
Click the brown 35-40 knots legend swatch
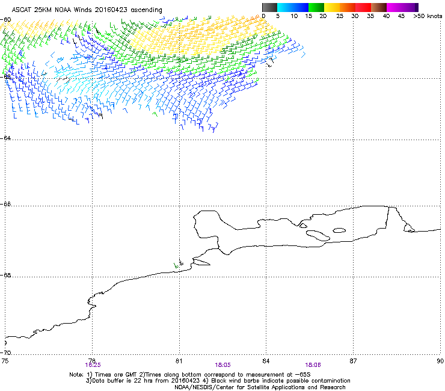[379, 7]
